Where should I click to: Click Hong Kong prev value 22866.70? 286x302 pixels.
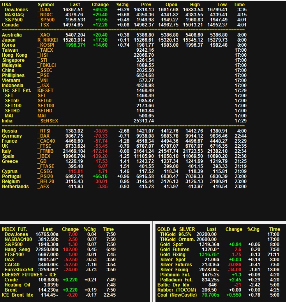(144, 55)
